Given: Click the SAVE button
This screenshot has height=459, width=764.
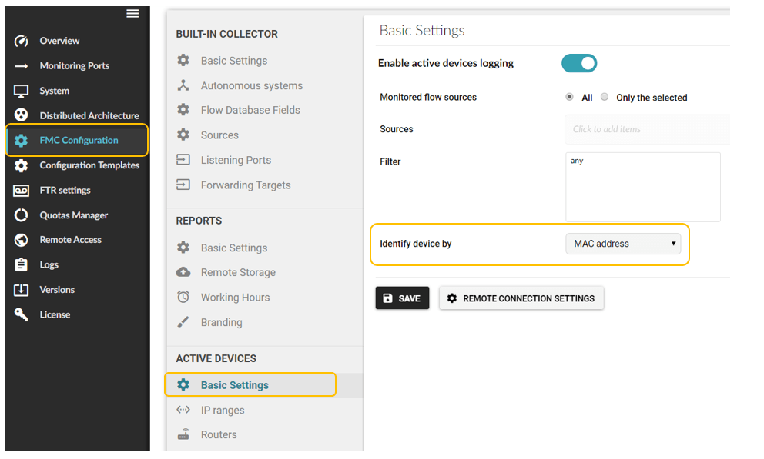Looking at the screenshot, I should 402,298.
